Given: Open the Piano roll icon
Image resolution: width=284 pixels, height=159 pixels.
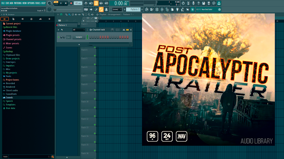Looking at the screenshot, I should [152, 10].
